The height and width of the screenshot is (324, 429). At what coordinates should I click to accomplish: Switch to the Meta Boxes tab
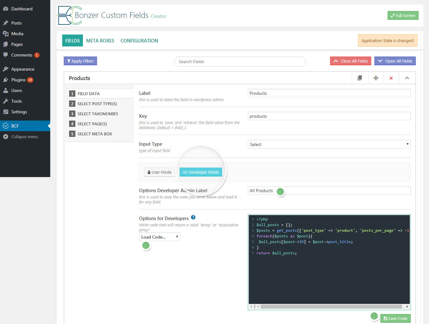click(100, 40)
